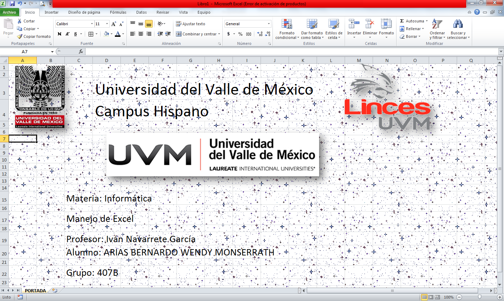Image resolution: width=504 pixels, height=301 pixels.
Task: Apply thousands separator 000 style
Action: (x=249, y=34)
